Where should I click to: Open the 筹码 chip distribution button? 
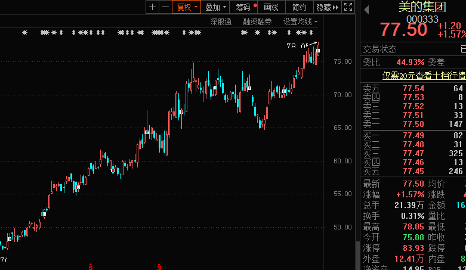point(243,7)
